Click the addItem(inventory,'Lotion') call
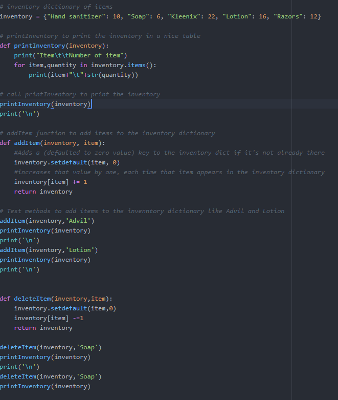Screen dimensions: 338x400 pyautogui.click(x=49, y=250)
